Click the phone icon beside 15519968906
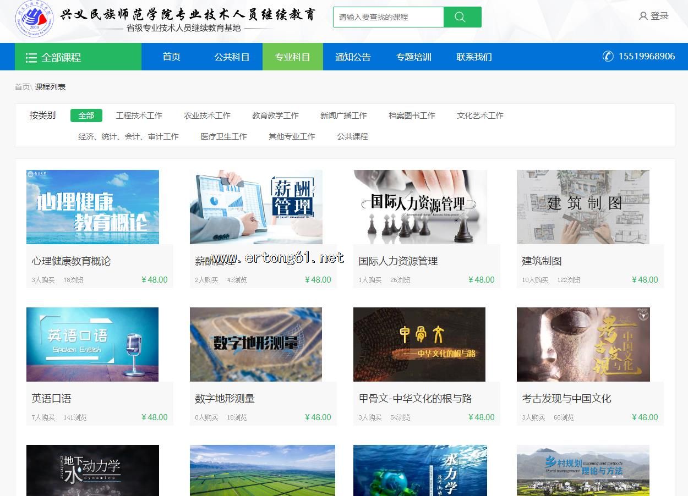 (608, 56)
